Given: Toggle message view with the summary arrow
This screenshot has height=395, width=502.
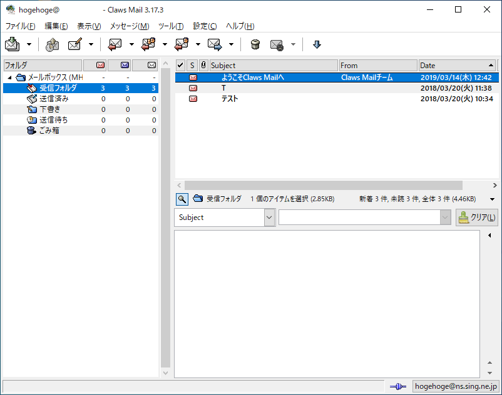Looking at the screenshot, I should [x=493, y=199].
